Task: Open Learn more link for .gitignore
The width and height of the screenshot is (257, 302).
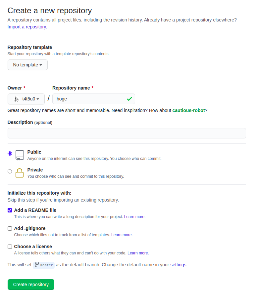Action: [122, 235]
